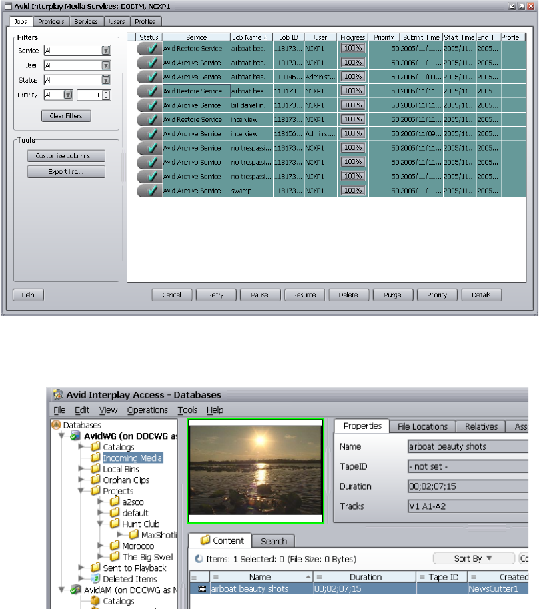The height and width of the screenshot is (609, 539).
Task: Open the Service filter dropdown
Action: click(106, 51)
